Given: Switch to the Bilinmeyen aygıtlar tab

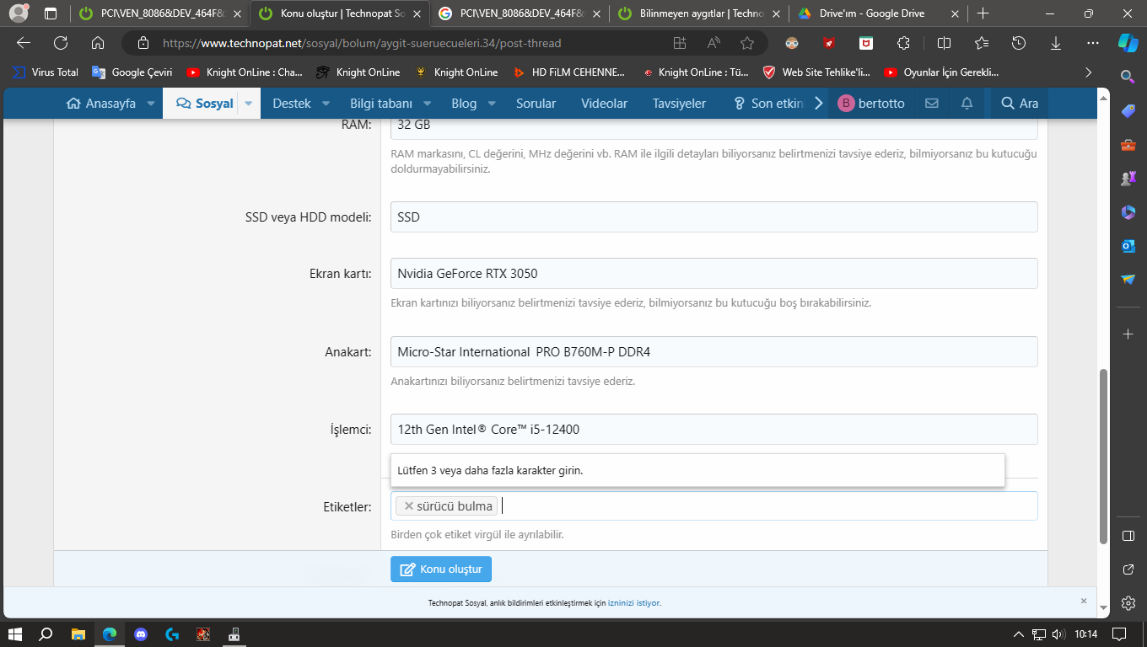Looking at the screenshot, I should pos(698,13).
